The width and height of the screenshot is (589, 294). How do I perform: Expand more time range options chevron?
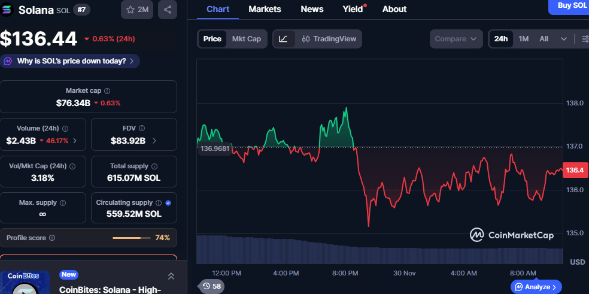click(x=563, y=39)
